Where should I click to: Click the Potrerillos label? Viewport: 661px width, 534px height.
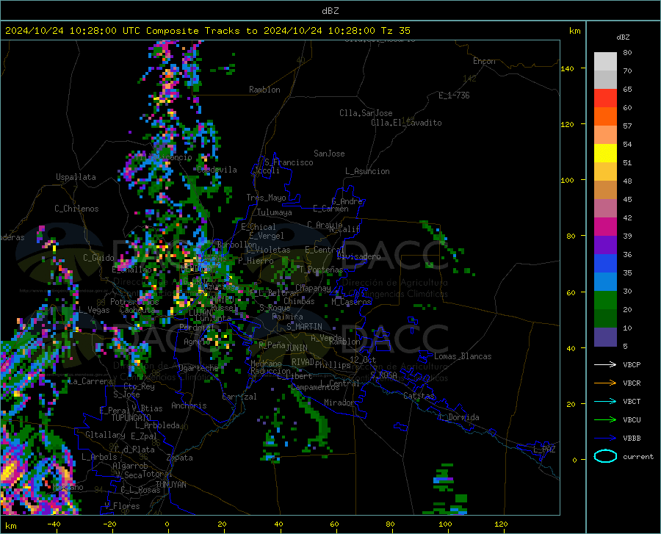pos(134,302)
